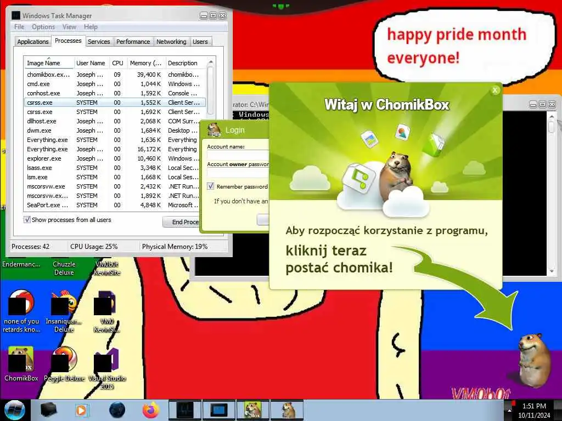Click the dark globe browser taskbar icon

117,410
